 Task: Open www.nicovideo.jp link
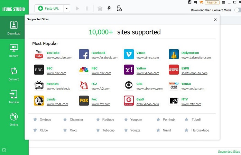click(x=58, y=89)
